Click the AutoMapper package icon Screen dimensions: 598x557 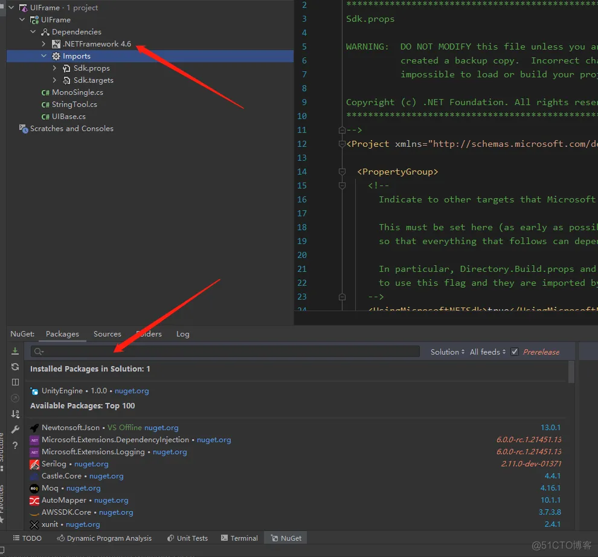[34, 501]
